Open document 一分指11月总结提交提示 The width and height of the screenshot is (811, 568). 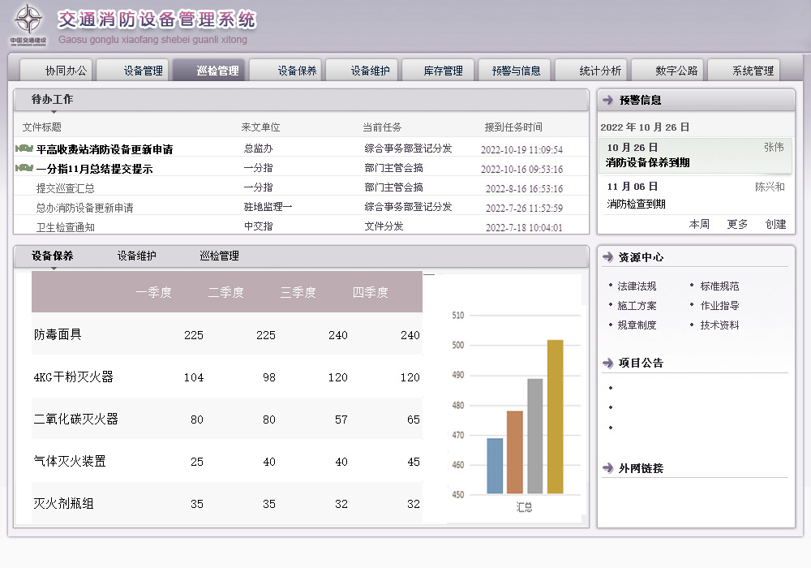tap(95, 169)
